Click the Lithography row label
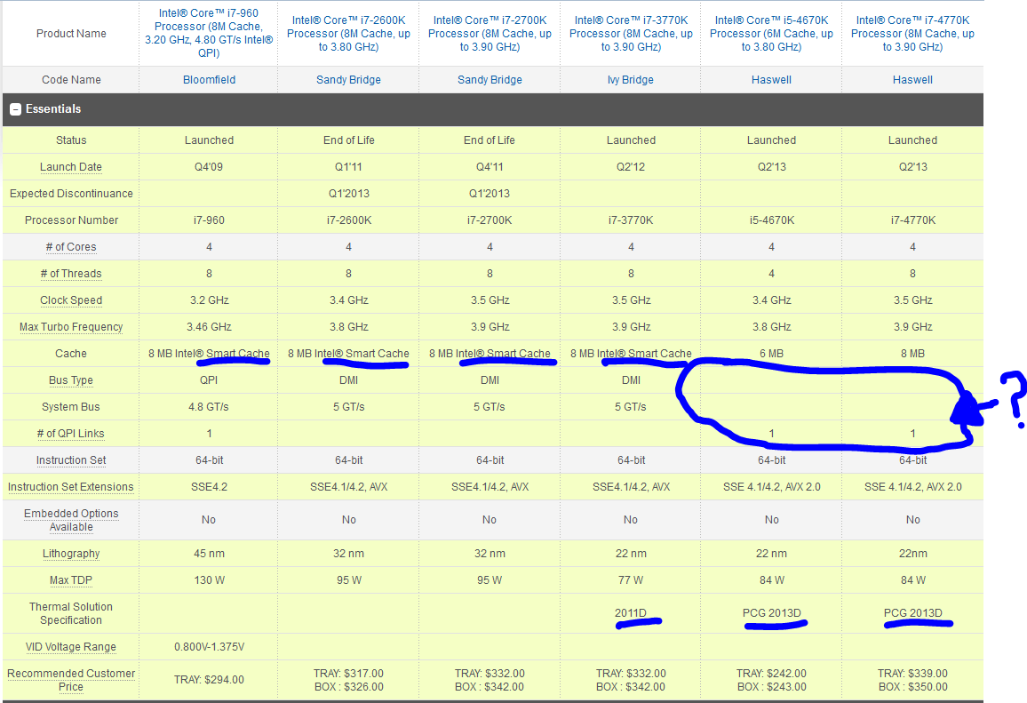 pyautogui.click(x=71, y=555)
